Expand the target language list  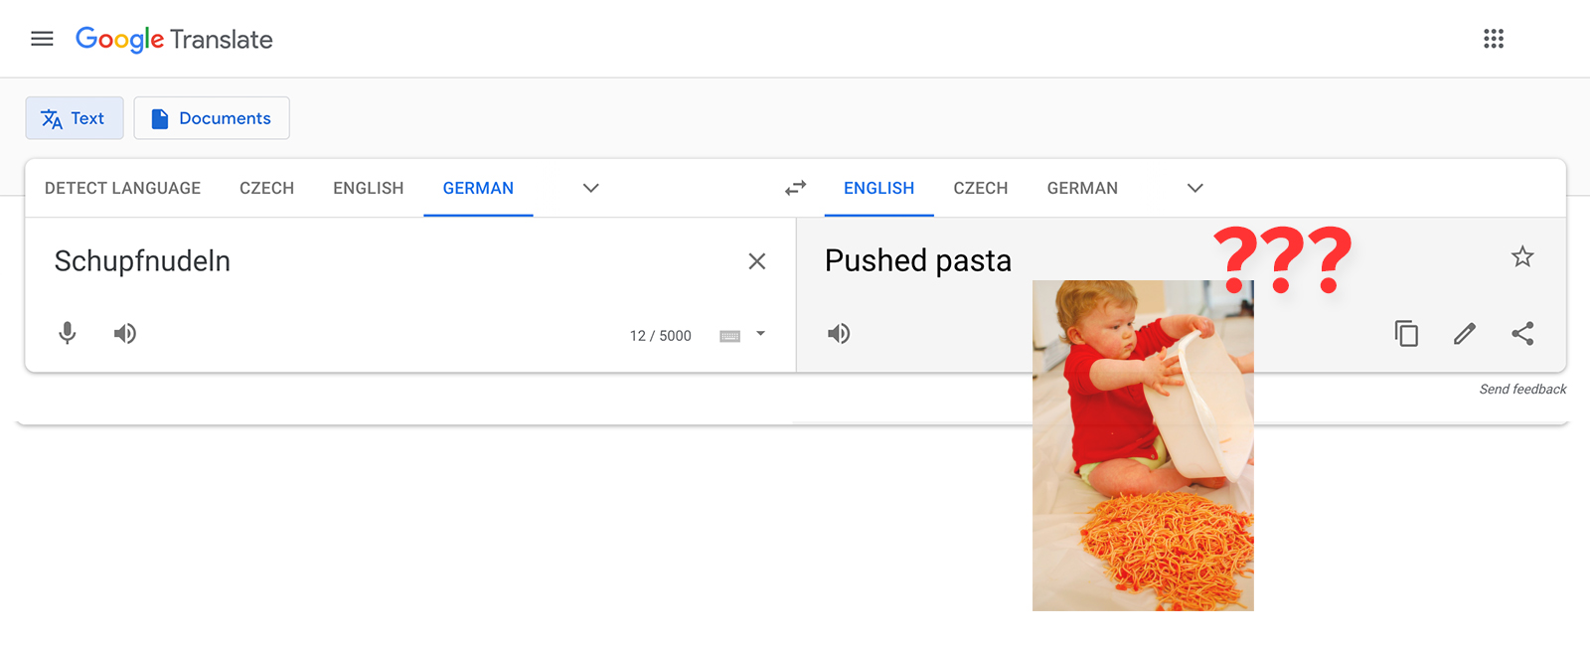coord(1195,188)
